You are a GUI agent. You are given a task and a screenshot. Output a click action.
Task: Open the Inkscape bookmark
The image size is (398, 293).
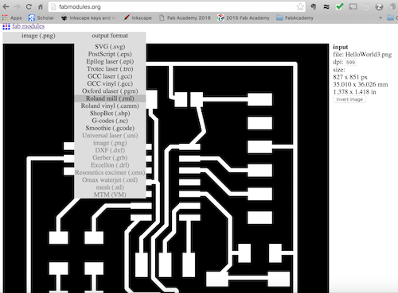click(x=138, y=17)
